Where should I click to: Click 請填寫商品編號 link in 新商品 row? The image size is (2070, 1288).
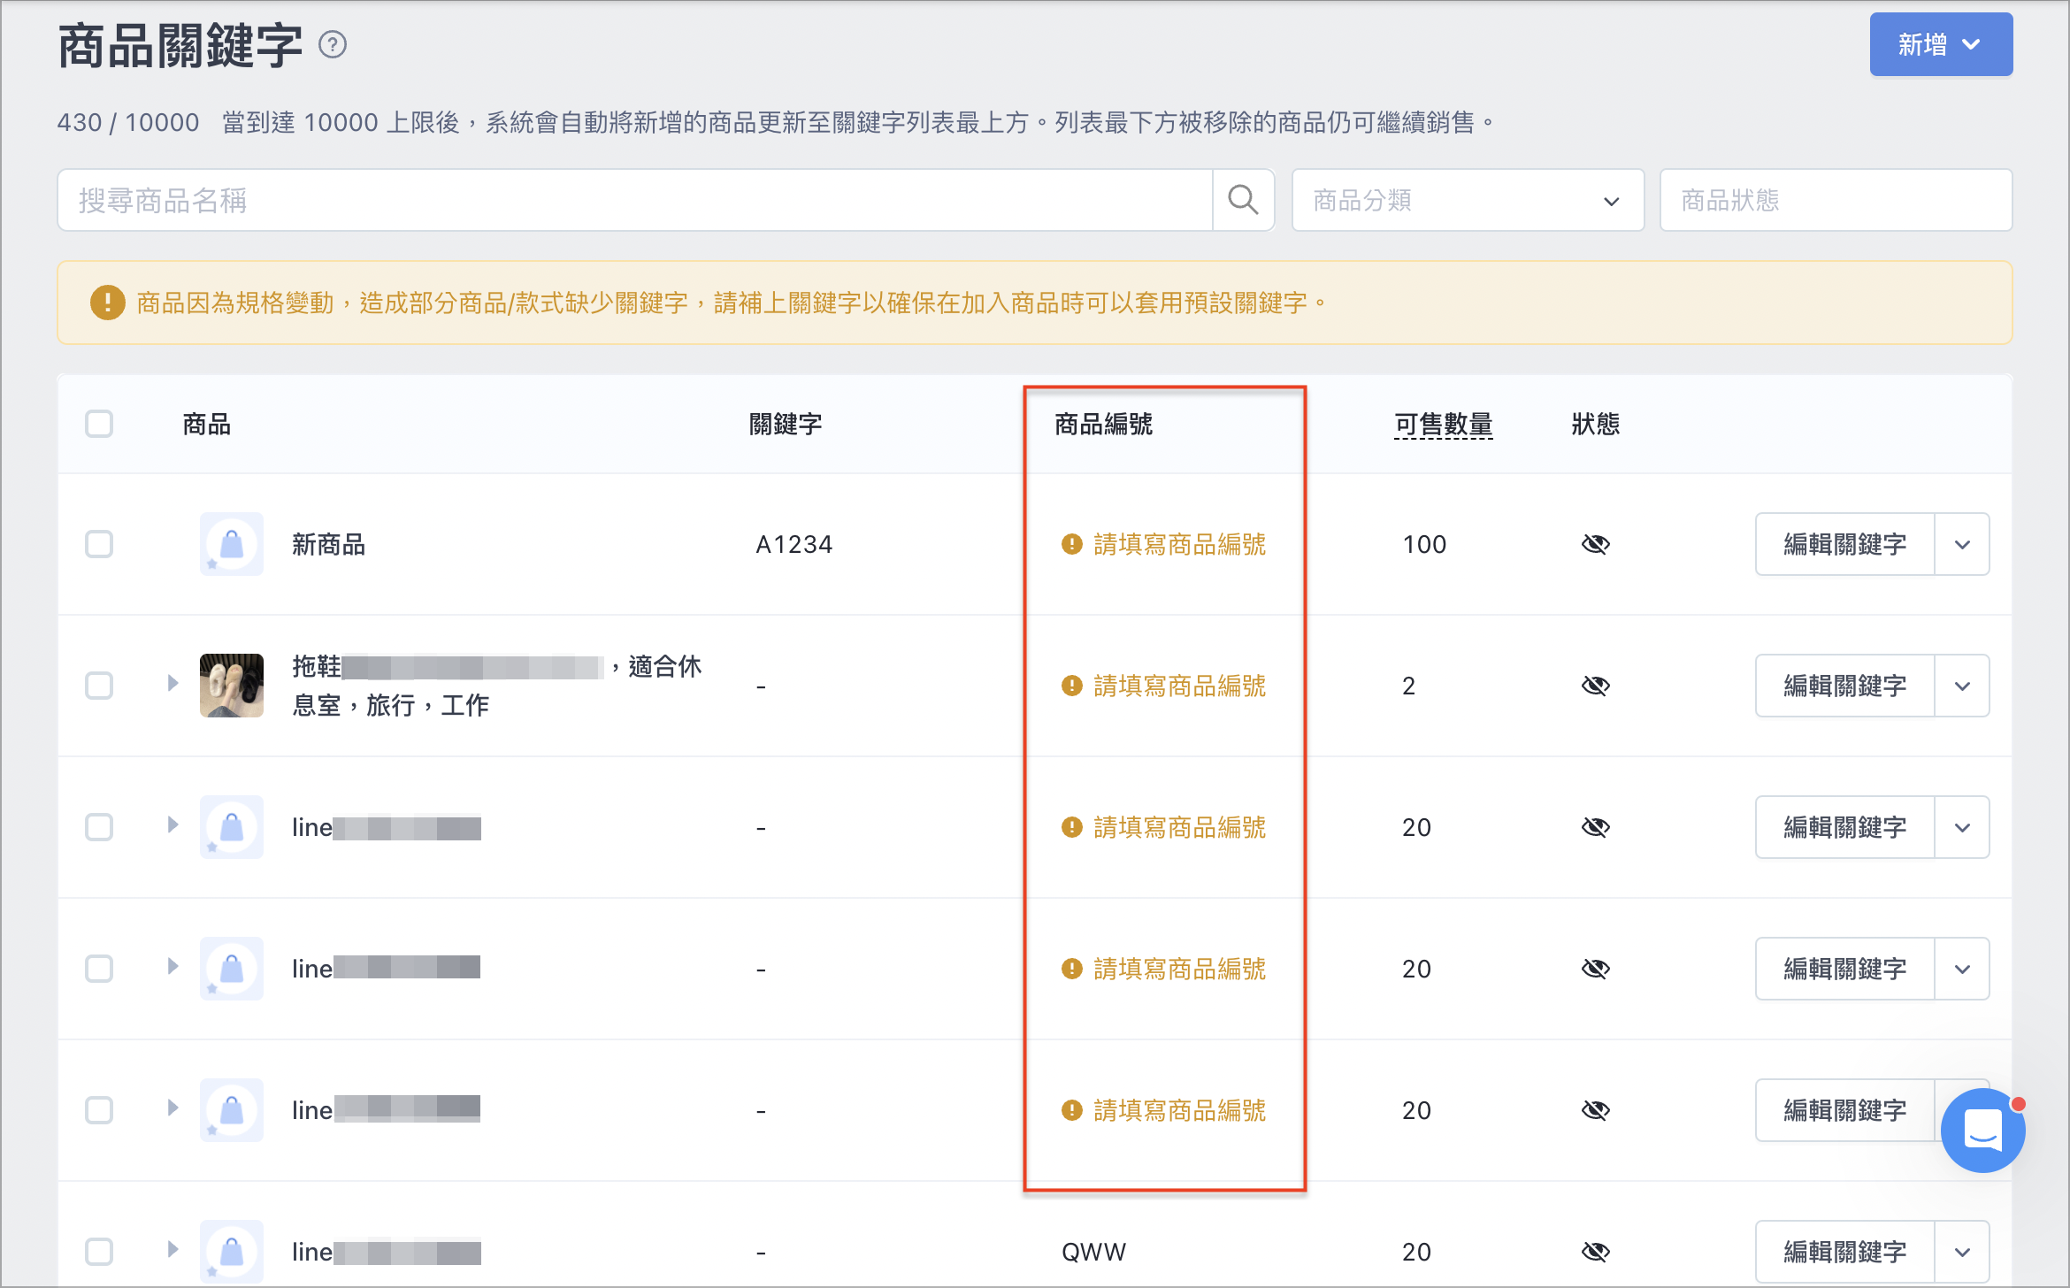(1179, 544)
